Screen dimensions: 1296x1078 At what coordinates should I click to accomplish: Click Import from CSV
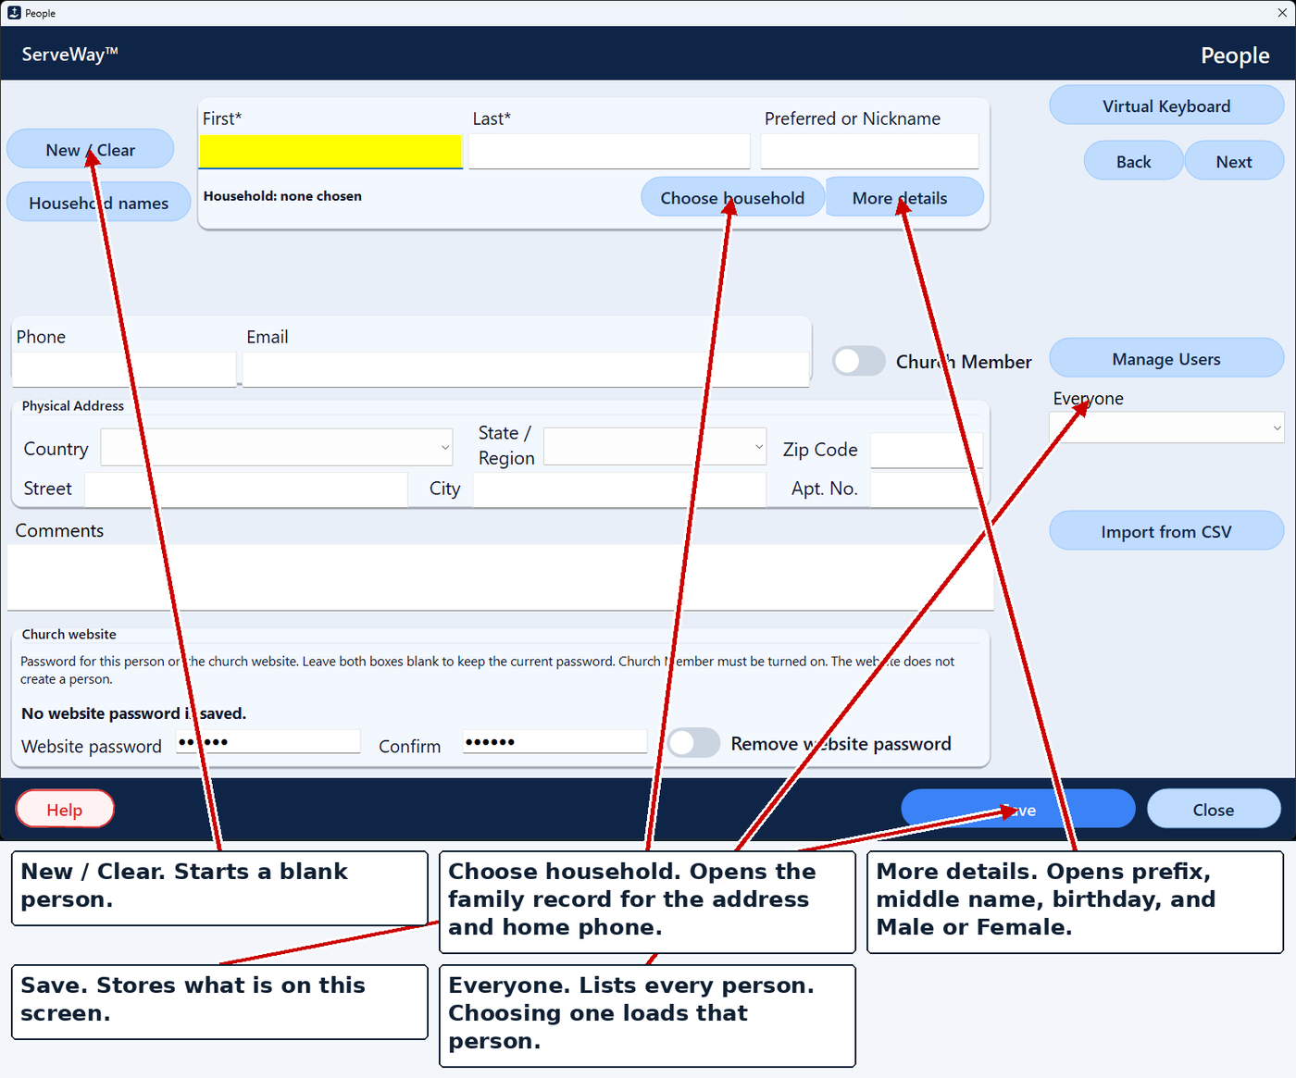(x=1166, y=531)
